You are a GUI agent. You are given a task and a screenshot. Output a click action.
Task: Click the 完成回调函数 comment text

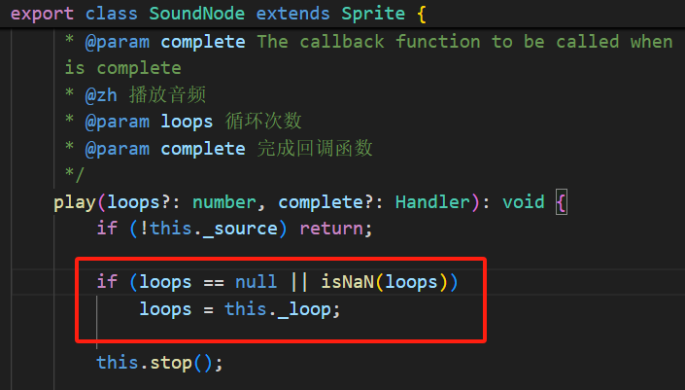pyautogui.click(x=315, y=149)
